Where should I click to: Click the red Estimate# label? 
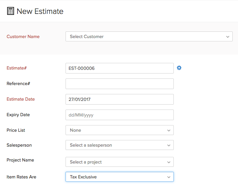pyautogui.click(x=17, y=68)
